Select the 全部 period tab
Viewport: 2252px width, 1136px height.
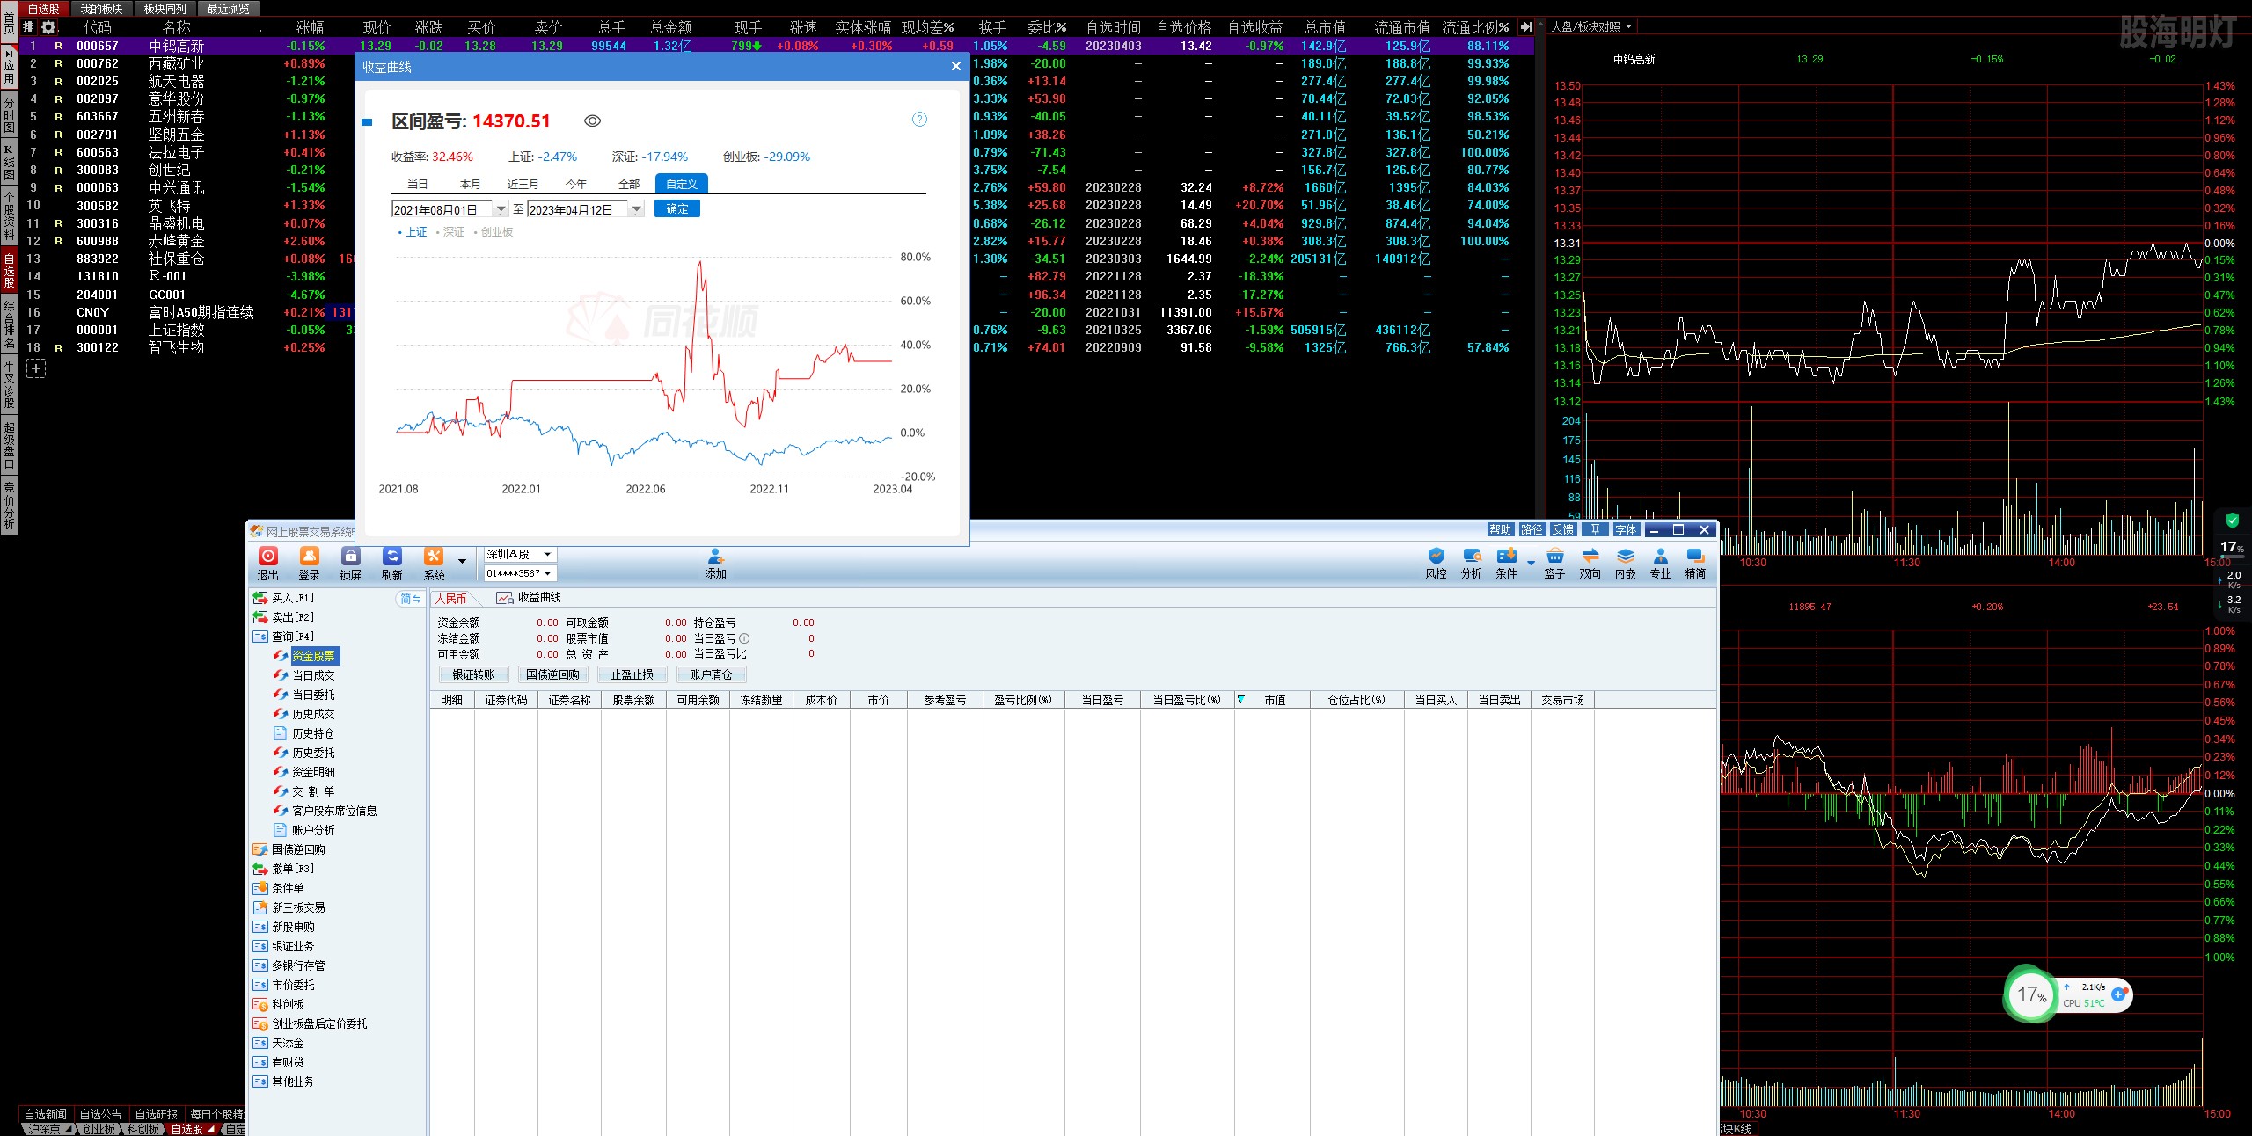pos(629,184)
